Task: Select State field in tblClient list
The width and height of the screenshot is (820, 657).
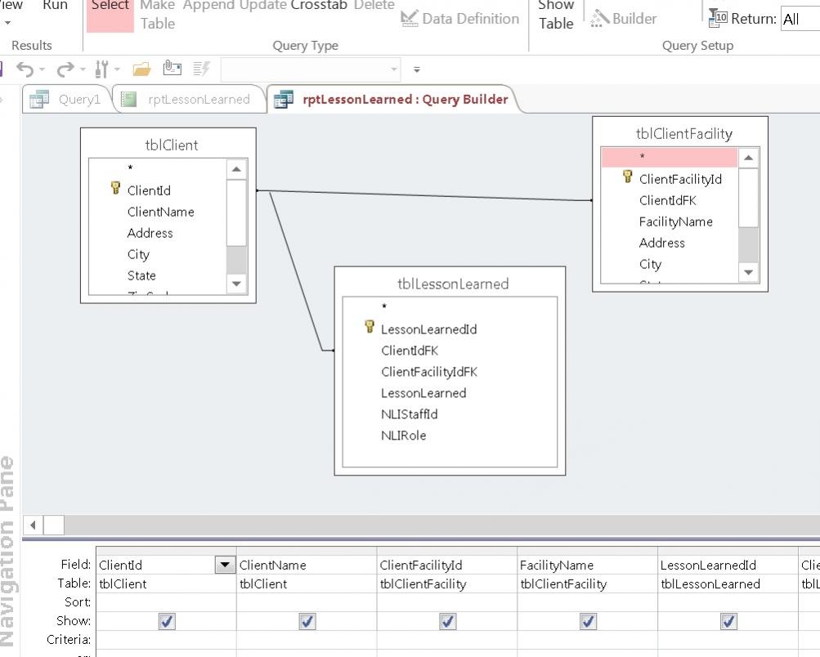Action: pos(141,275)
